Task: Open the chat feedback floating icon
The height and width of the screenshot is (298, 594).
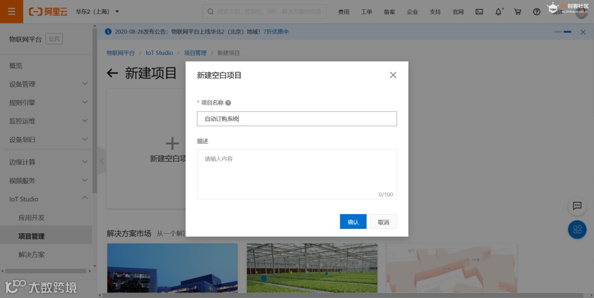Action: 577,206
